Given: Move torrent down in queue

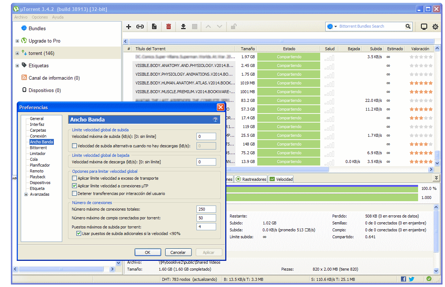Looking at the screenshot, I should 219,27.
